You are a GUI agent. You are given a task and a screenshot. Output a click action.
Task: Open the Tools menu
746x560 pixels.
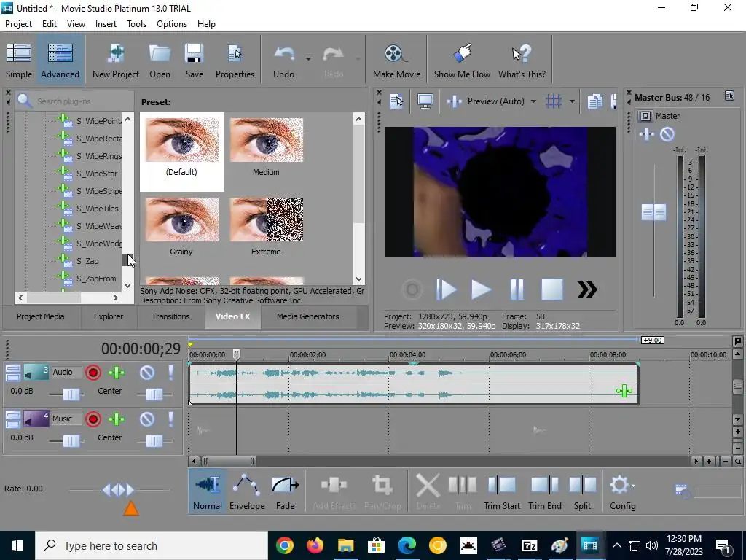click(x=136, y=24)
